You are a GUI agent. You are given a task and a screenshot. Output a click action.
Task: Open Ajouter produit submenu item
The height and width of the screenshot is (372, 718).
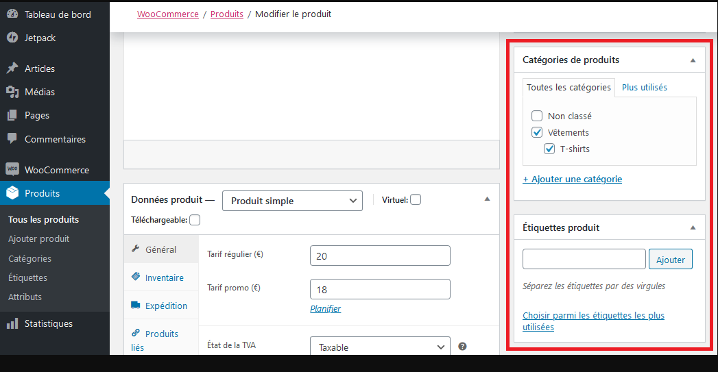click(x=39, y=239)
